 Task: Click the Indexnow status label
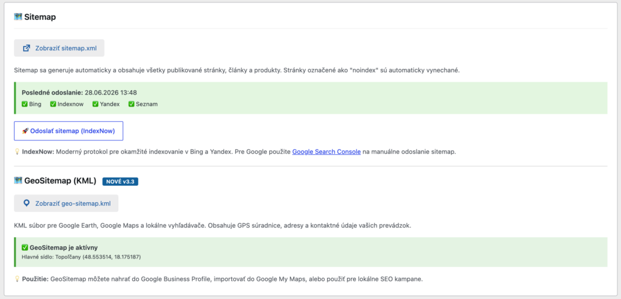click(70, 104)
